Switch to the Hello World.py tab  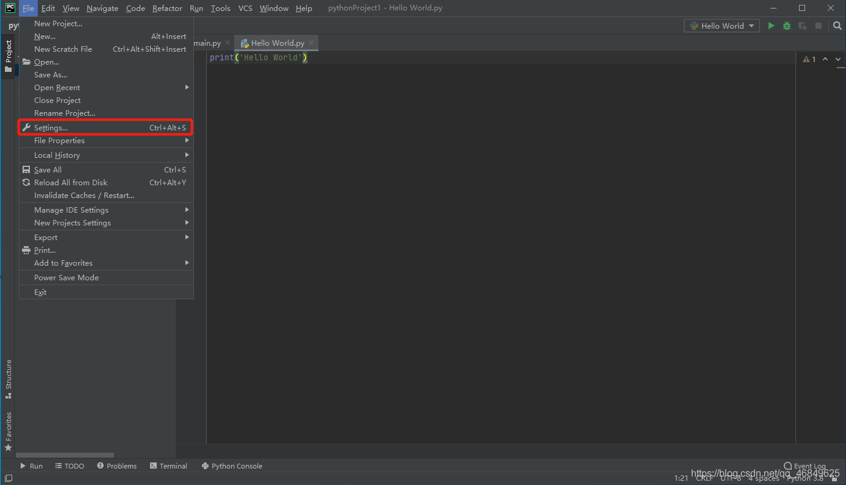[x=278, y=43]
